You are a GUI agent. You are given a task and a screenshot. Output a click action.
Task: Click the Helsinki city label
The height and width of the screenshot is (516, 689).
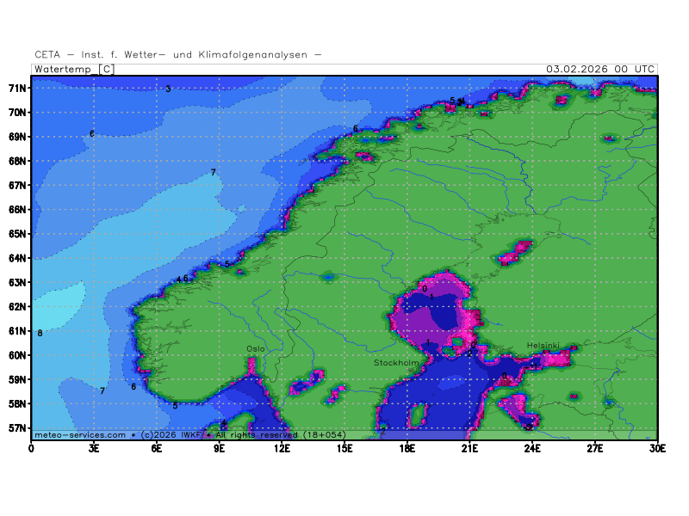point(543,346)
